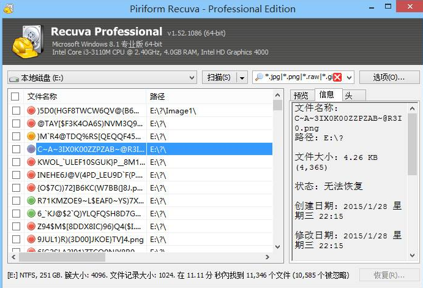The image size is (423, 288).
Task: Start scanning with the 扫描(S) button
Action: (x=219, y=78)
